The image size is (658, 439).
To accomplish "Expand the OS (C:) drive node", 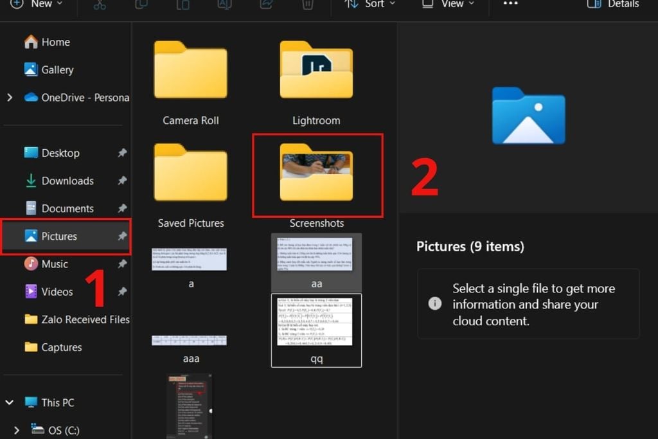I will pyautogui.click(x=16, y=430).
